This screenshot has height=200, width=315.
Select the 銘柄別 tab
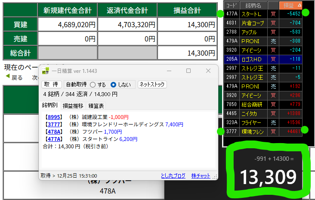pos(50,105)
